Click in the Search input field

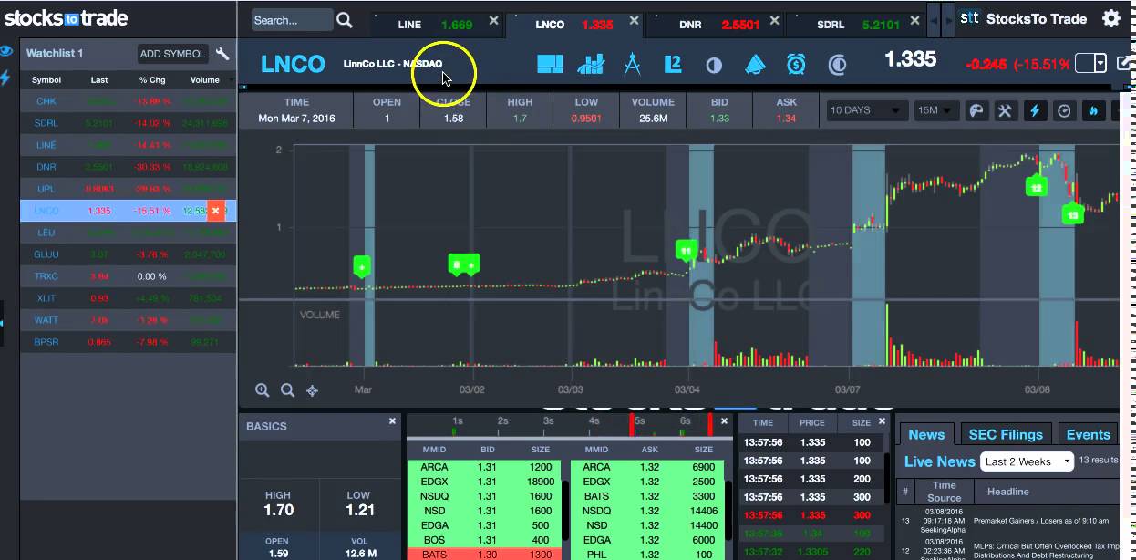click(291, 20)
